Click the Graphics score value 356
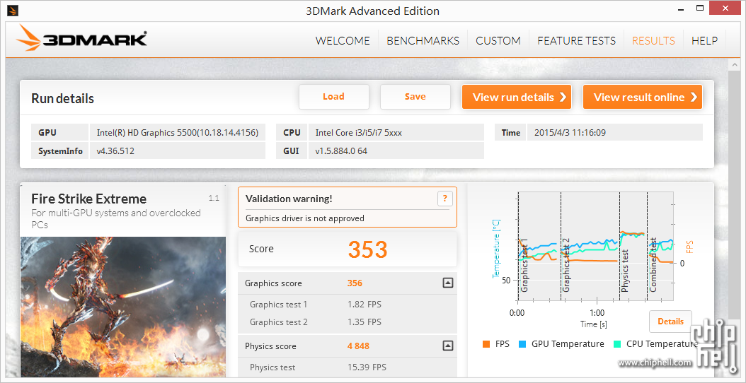The image size is (746, 383). tap(355, 283)
